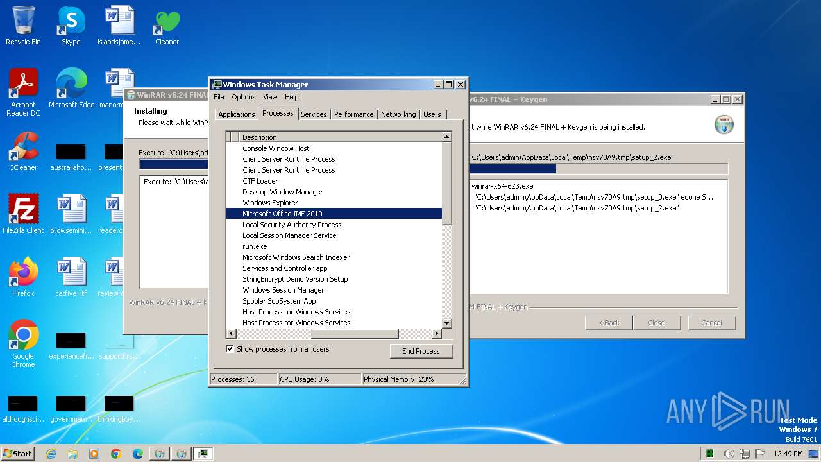The image size is (821, 462).
Task: Click the process list scroll-up arrow
Action: (x=447, y=137)
